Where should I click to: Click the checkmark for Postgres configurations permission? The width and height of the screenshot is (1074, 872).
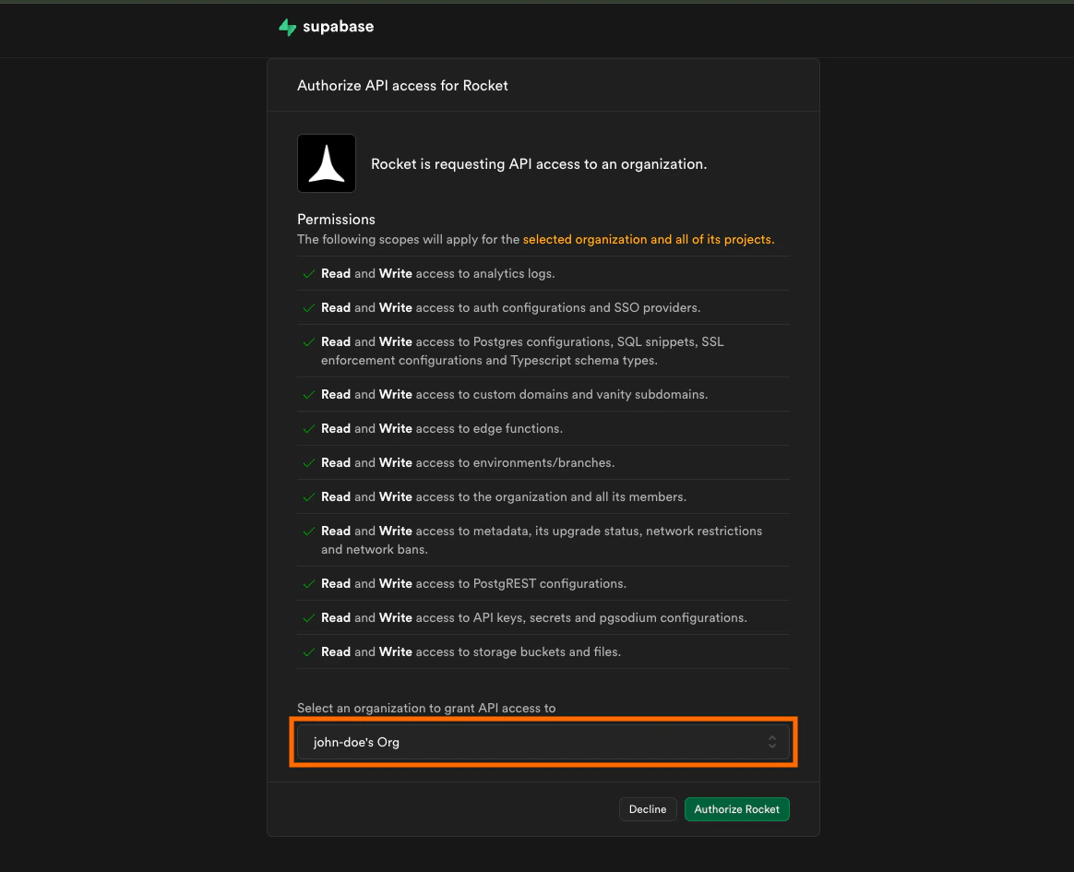coord(309,341)
